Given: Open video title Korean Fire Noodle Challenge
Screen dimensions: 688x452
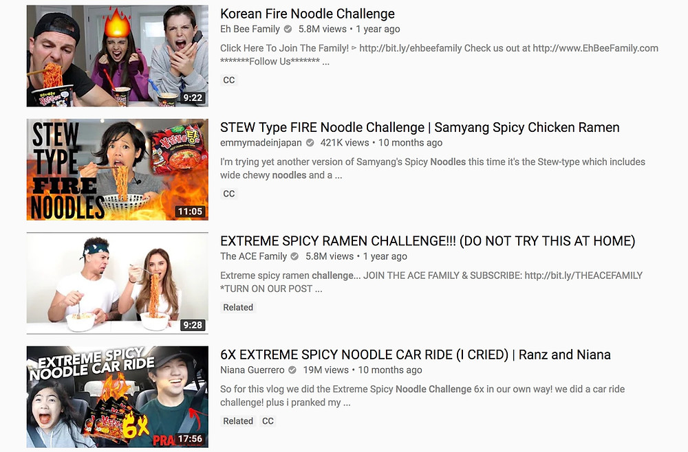Looking at the screenshot, I should click(x=308, y=14).
